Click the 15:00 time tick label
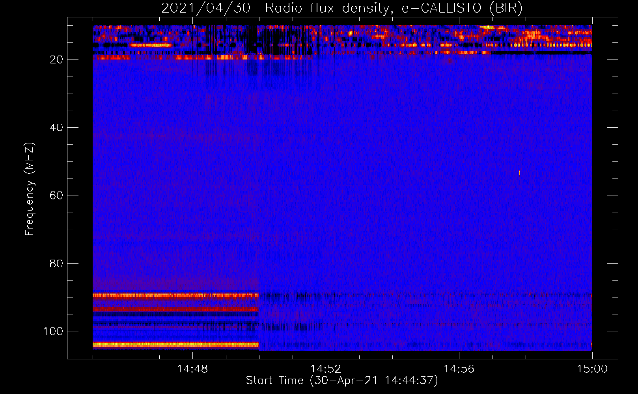Screen dimensions: 638x394 click(592, 369)
